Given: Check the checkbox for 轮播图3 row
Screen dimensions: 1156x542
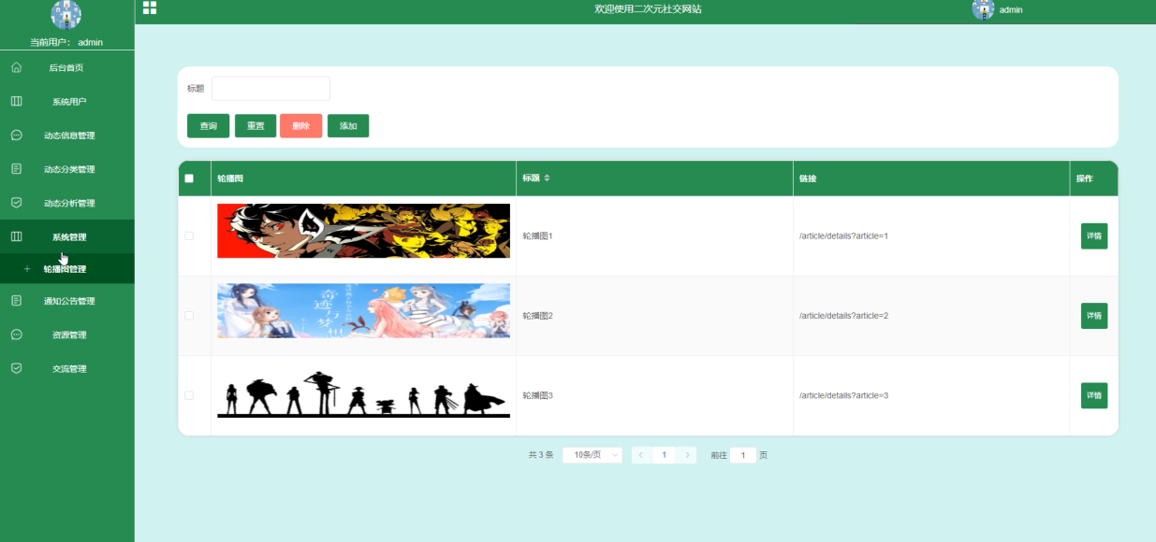Looking at the screenshot, I should pyautogui.click(x=189, y=395).
